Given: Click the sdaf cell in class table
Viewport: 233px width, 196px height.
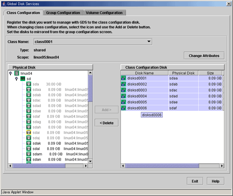Looking at the screenshot, I should pos(184,108).
